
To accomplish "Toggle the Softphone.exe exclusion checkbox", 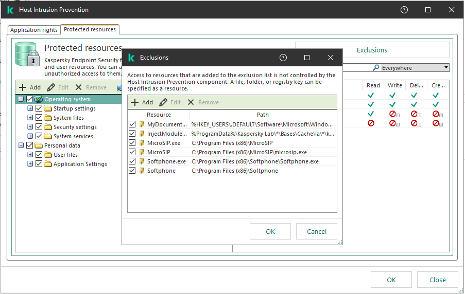I will (132, 161).
